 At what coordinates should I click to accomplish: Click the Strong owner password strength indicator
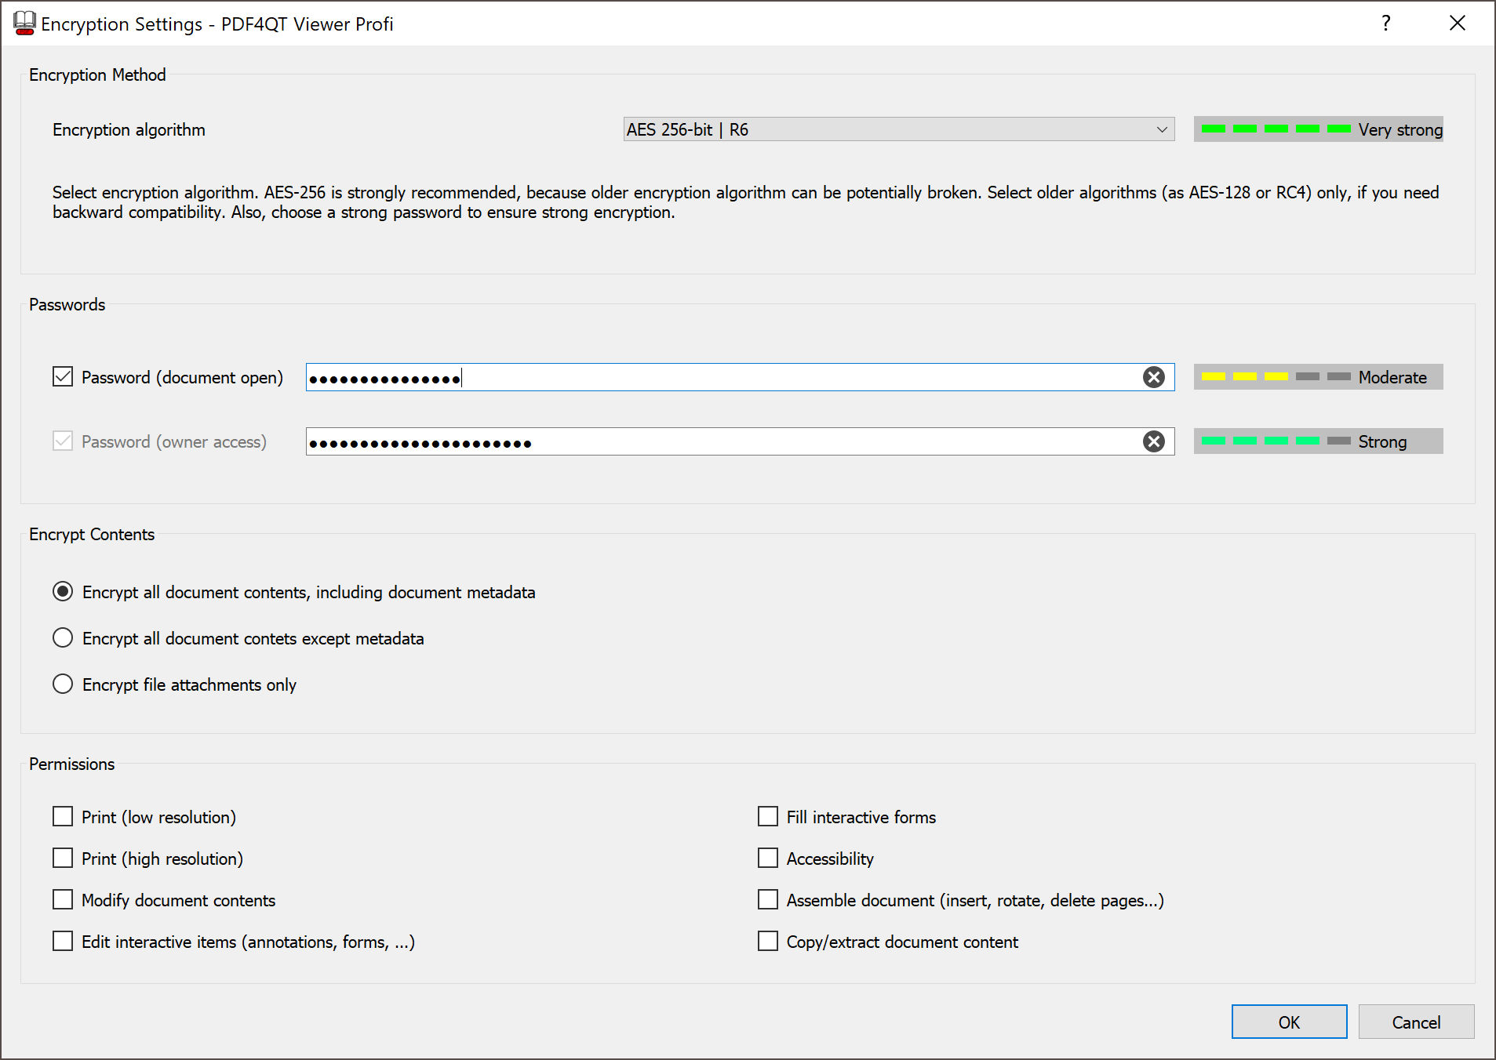1318,441
